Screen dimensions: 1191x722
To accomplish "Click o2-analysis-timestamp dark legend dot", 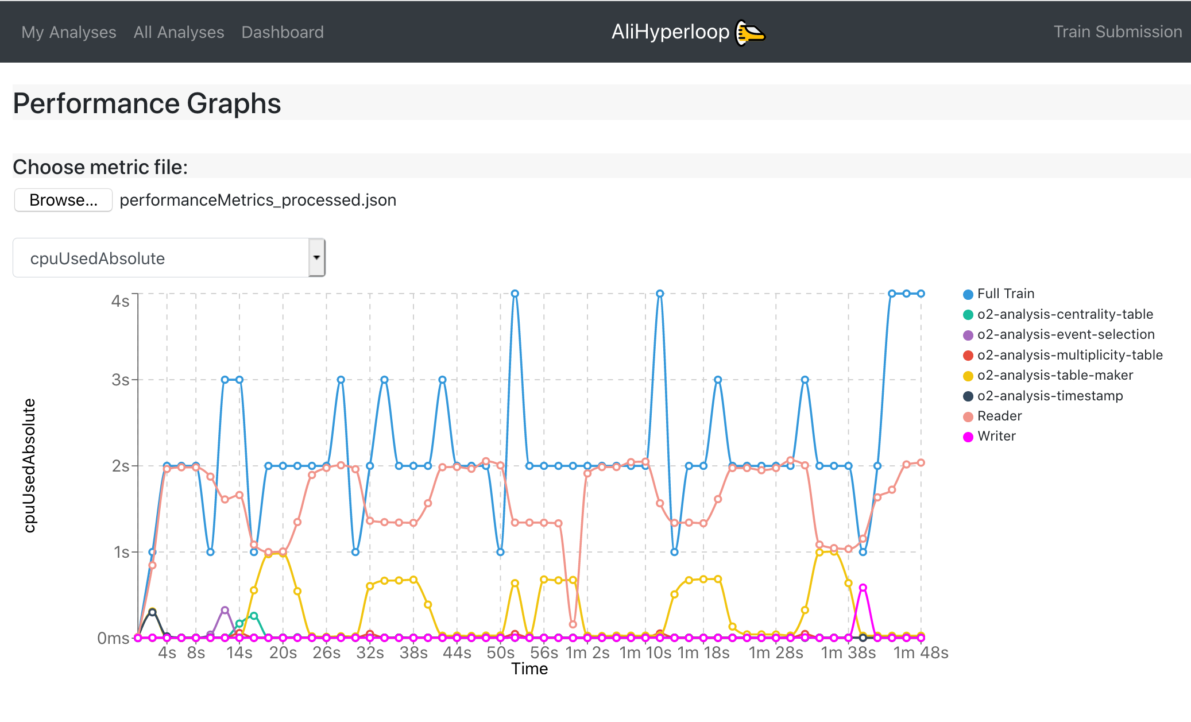I will [x=968, y=396].
